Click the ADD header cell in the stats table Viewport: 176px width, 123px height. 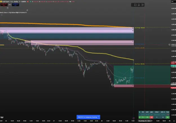[x=152, y=112]
